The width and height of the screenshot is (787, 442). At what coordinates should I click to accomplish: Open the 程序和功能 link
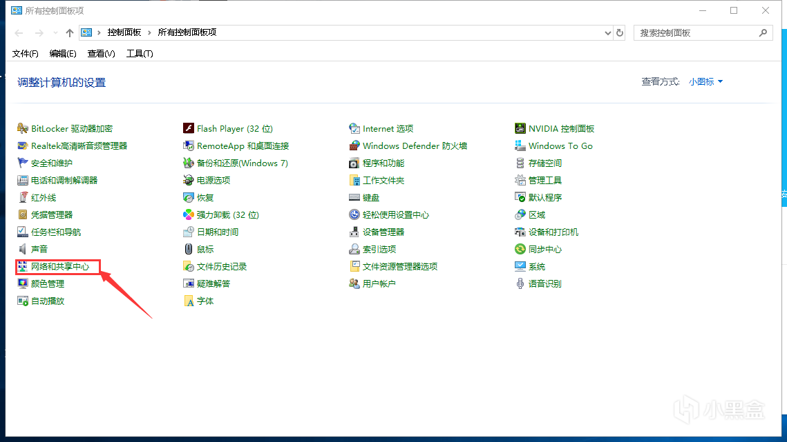coord(383,163)
